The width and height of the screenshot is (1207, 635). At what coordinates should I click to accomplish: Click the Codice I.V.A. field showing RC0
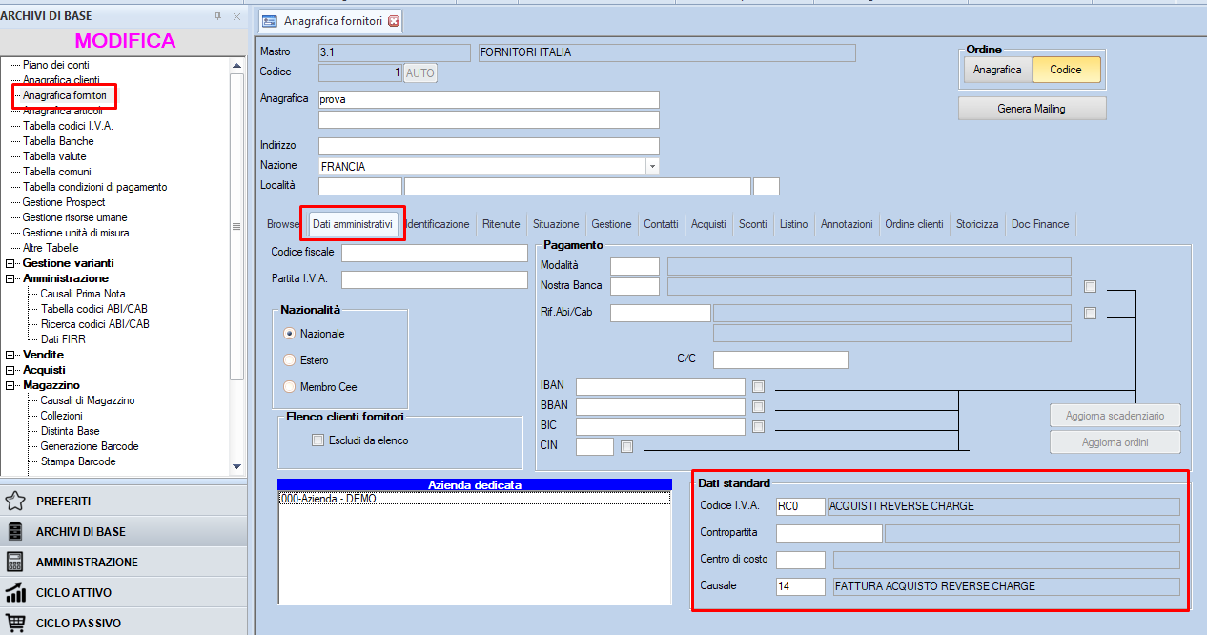[x=800, y=506]
